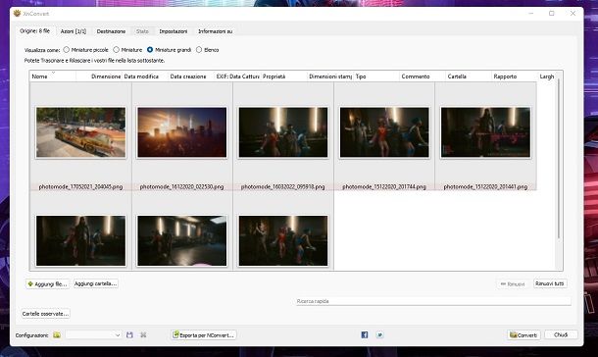Expand the Configurazioni dropdown list

(93, 334)
